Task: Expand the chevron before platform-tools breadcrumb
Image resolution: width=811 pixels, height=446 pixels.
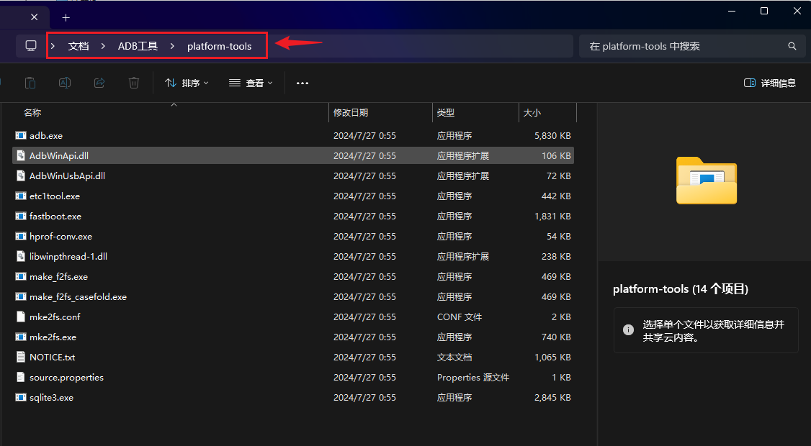Action: (172, 46)
